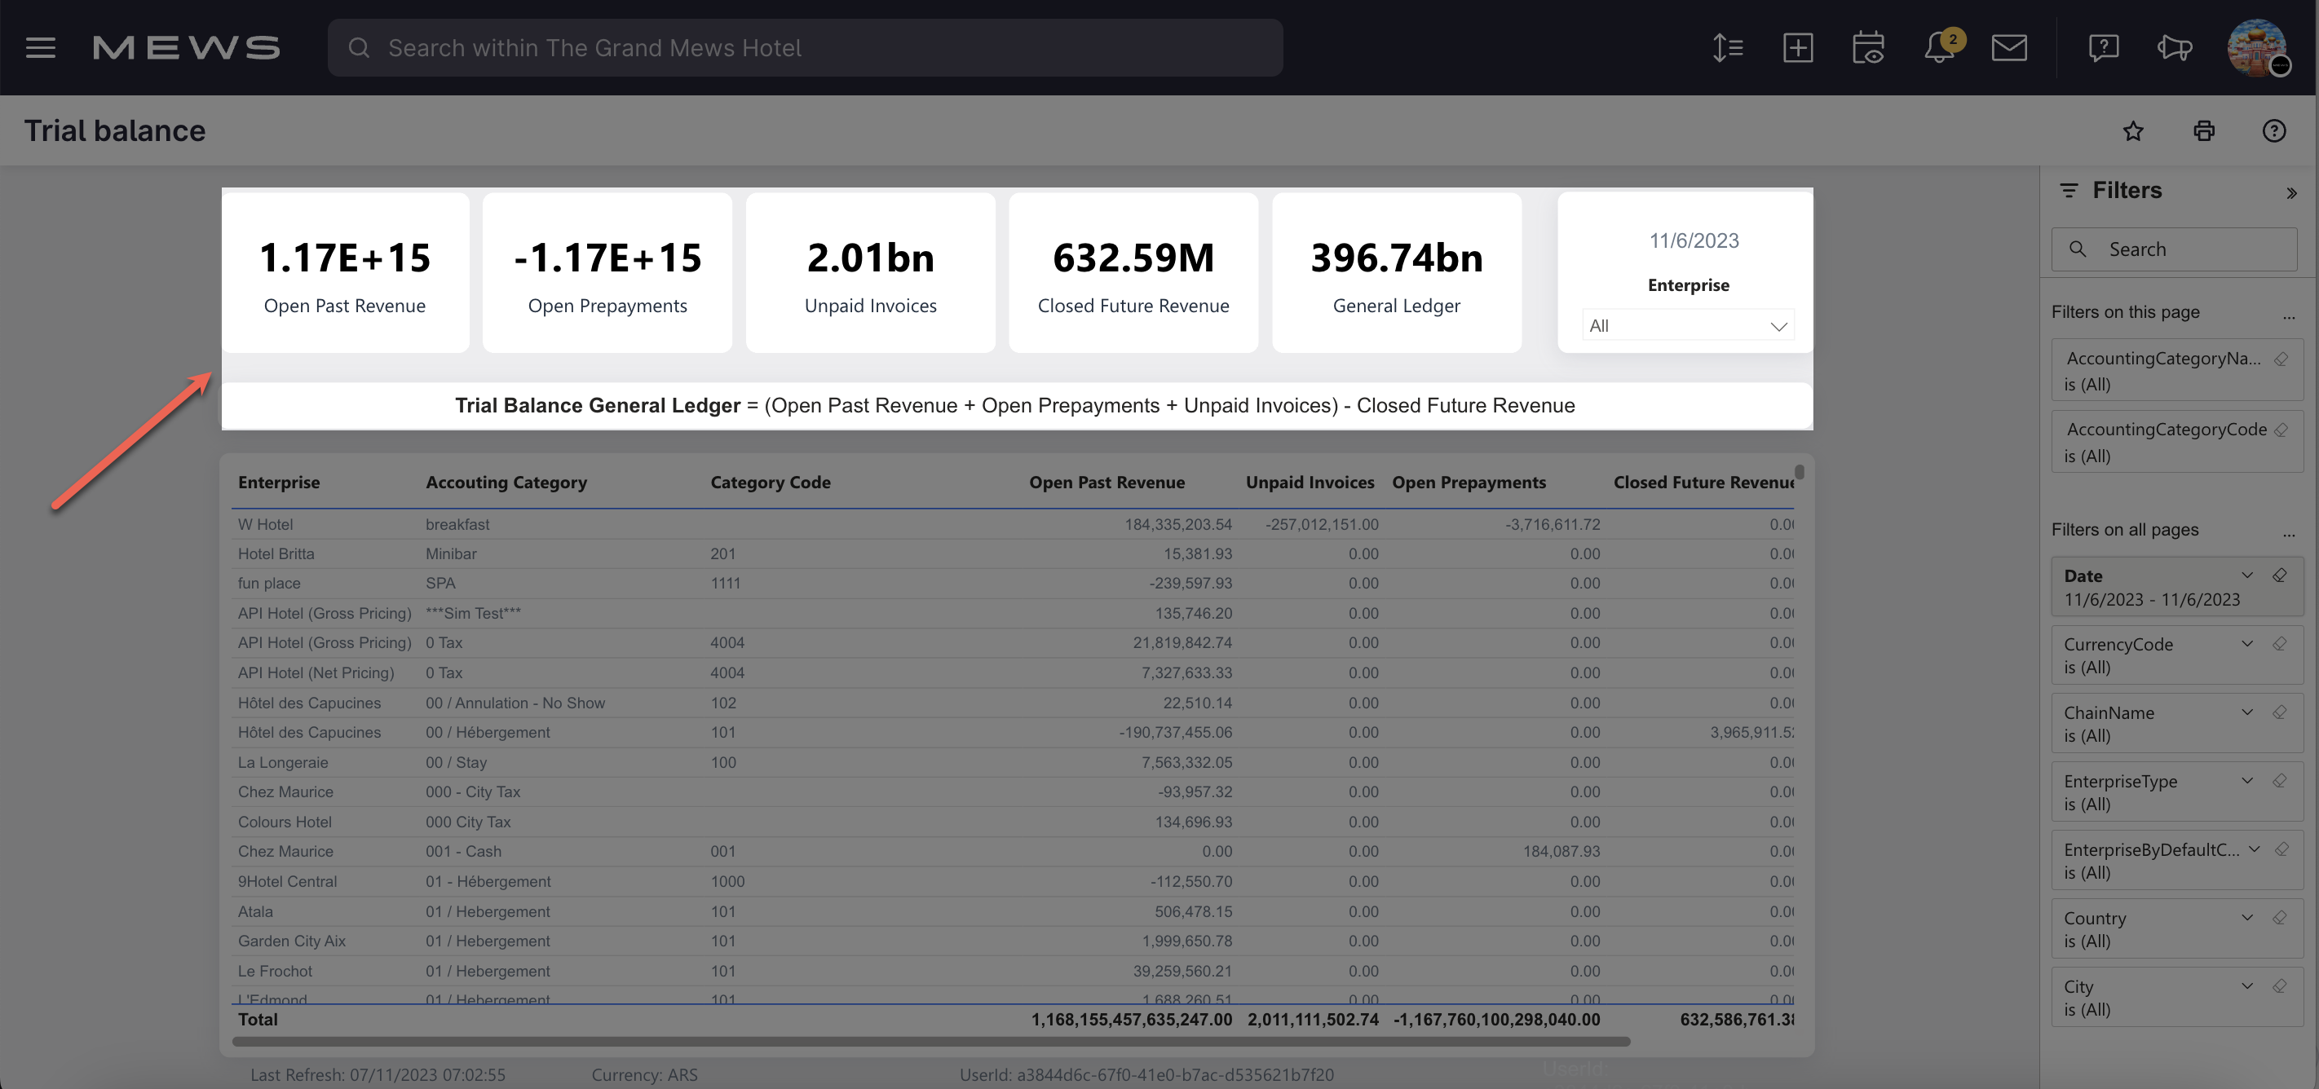The width and height of the screenshot is (2319, 1089).
Task: Sort by Unpaid Invoices column header
Action: coord(1310,483)
